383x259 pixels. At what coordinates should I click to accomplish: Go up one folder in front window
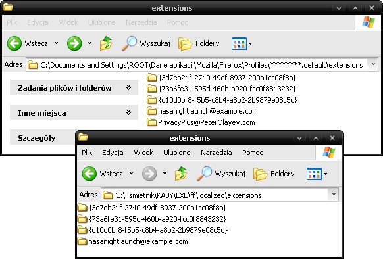(181, 174)
